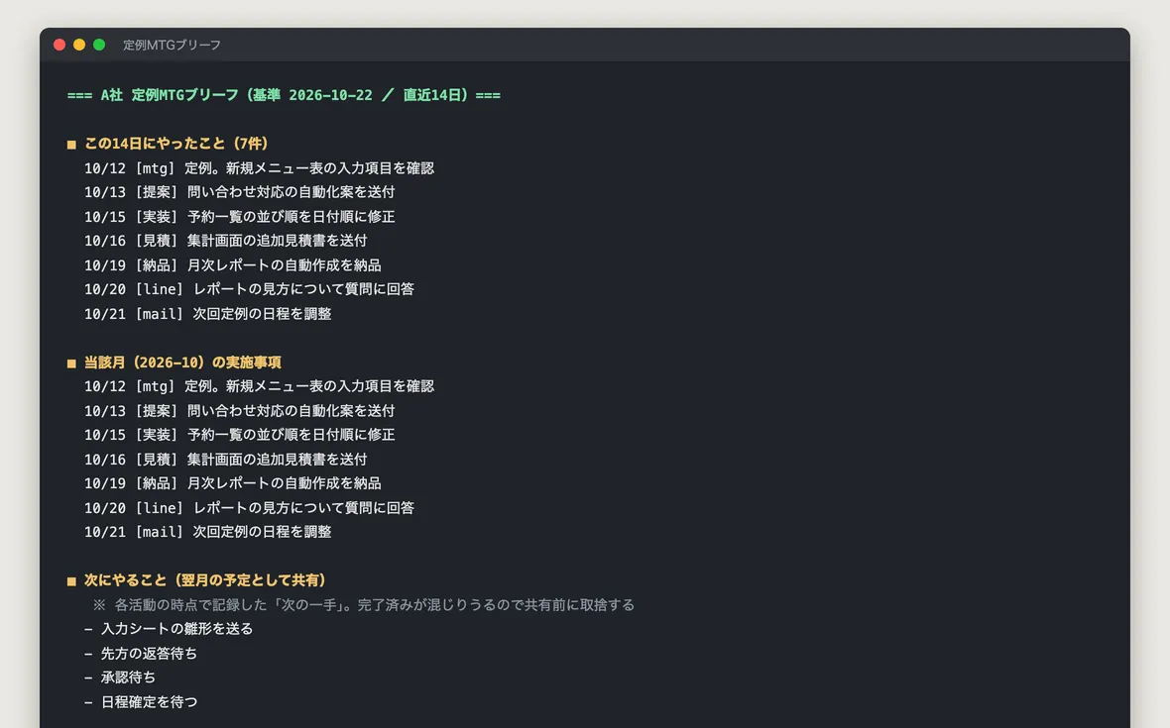Viewport: 1170px width, 728px height.
Task: Select the item 承認待ち
Action: click(128, 677)
